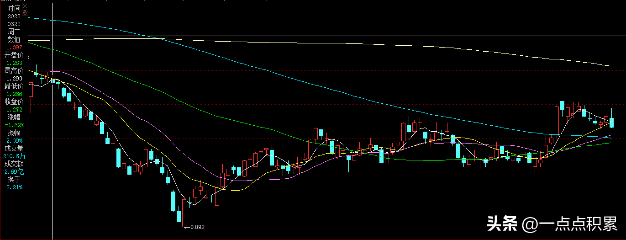Click the date value 0322
This screenshot has height=240, width=626.
click(14, 24)
